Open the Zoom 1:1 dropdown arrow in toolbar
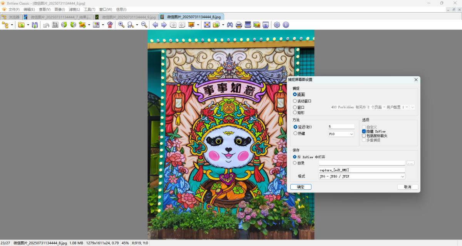Viewport: 462px width, 246px height. pos(137,25)
